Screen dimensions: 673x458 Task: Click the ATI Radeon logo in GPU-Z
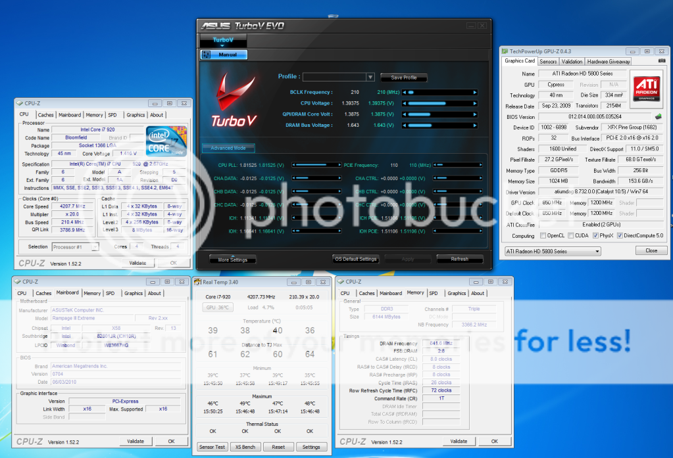click(647, 88)
